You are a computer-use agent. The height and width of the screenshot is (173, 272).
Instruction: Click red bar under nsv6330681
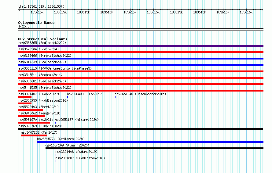[141, 84]
